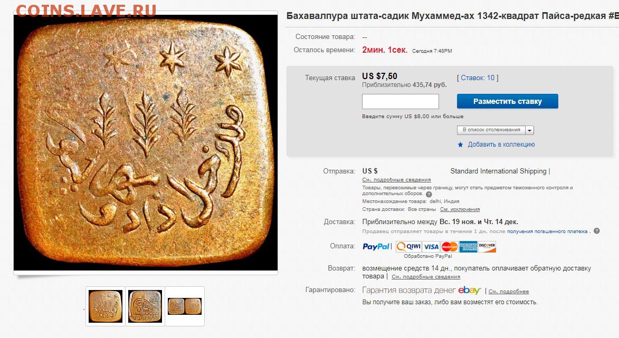This screenshot has width=619, height=338.
Task: Show the first coin obverse thumbnail
Action: (x=106, y=306)
